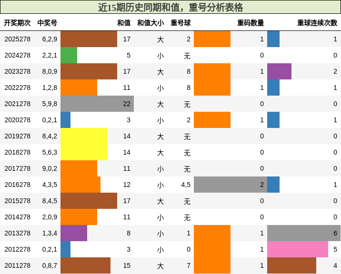Select the period cell 2012278
This screenshot has width=341, height=274.
point(18,249)
